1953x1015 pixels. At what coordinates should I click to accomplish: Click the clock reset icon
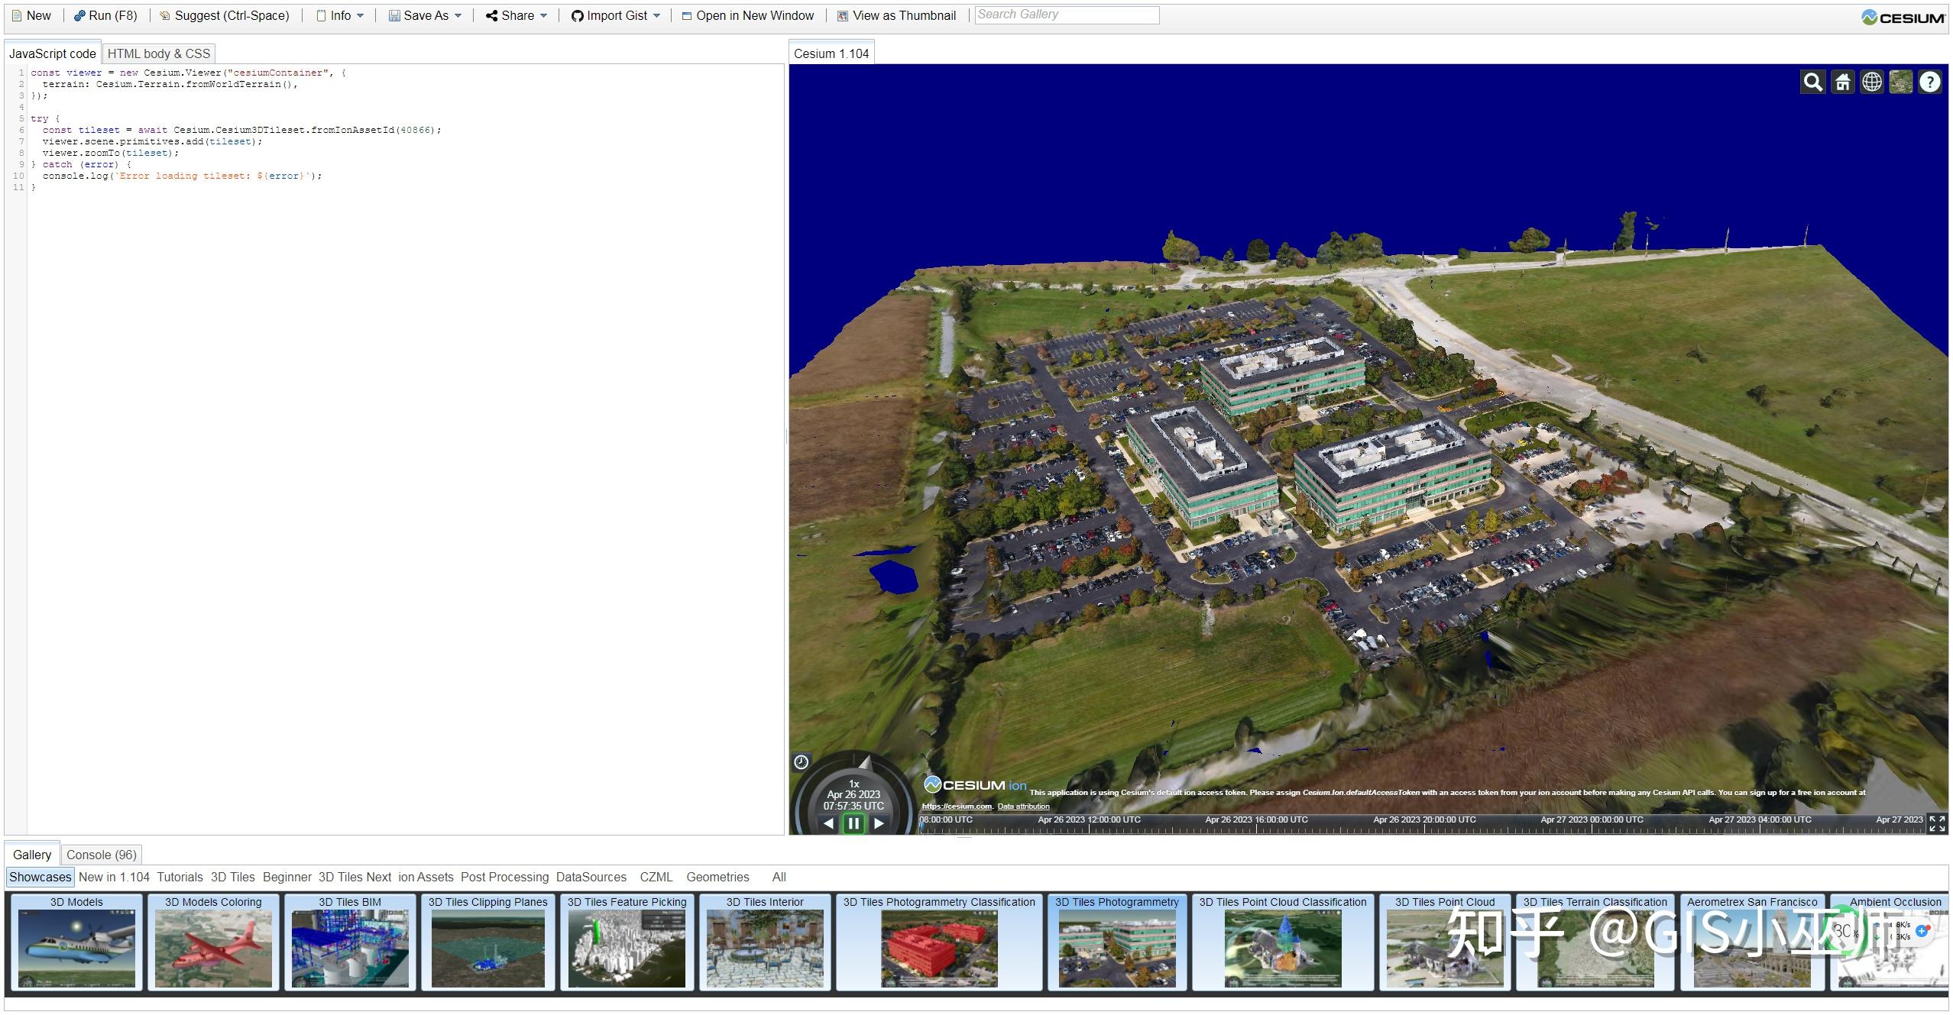801,761
